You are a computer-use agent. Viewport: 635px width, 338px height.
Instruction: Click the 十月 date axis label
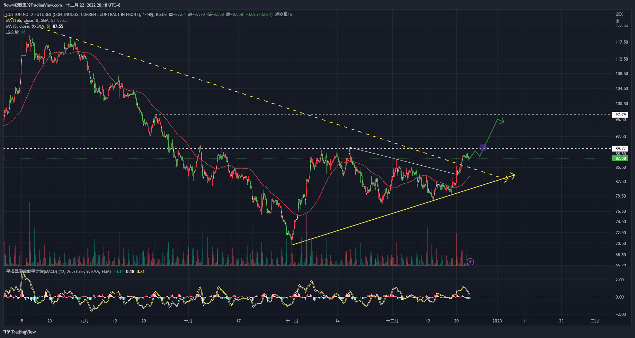(x=188, y=321)
